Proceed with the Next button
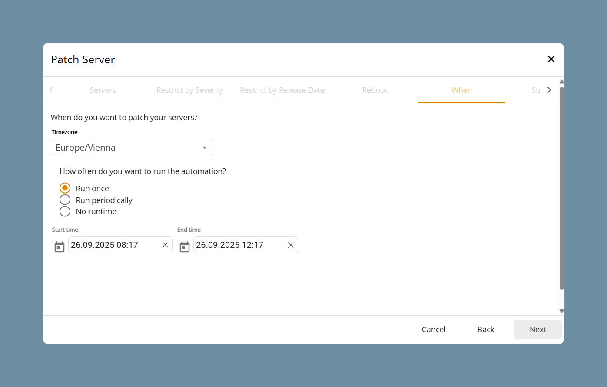The width and height of the screenshot is (607, 387). pyautogui.click(x=538, y=330)
